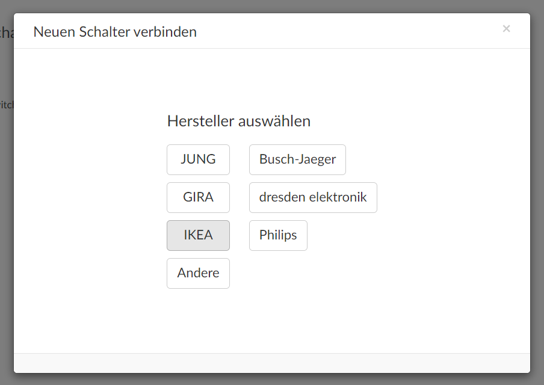This screenshot has height=385, width=544.
Task: Pick the highlighted IKEA option
Action: point(198,235)
